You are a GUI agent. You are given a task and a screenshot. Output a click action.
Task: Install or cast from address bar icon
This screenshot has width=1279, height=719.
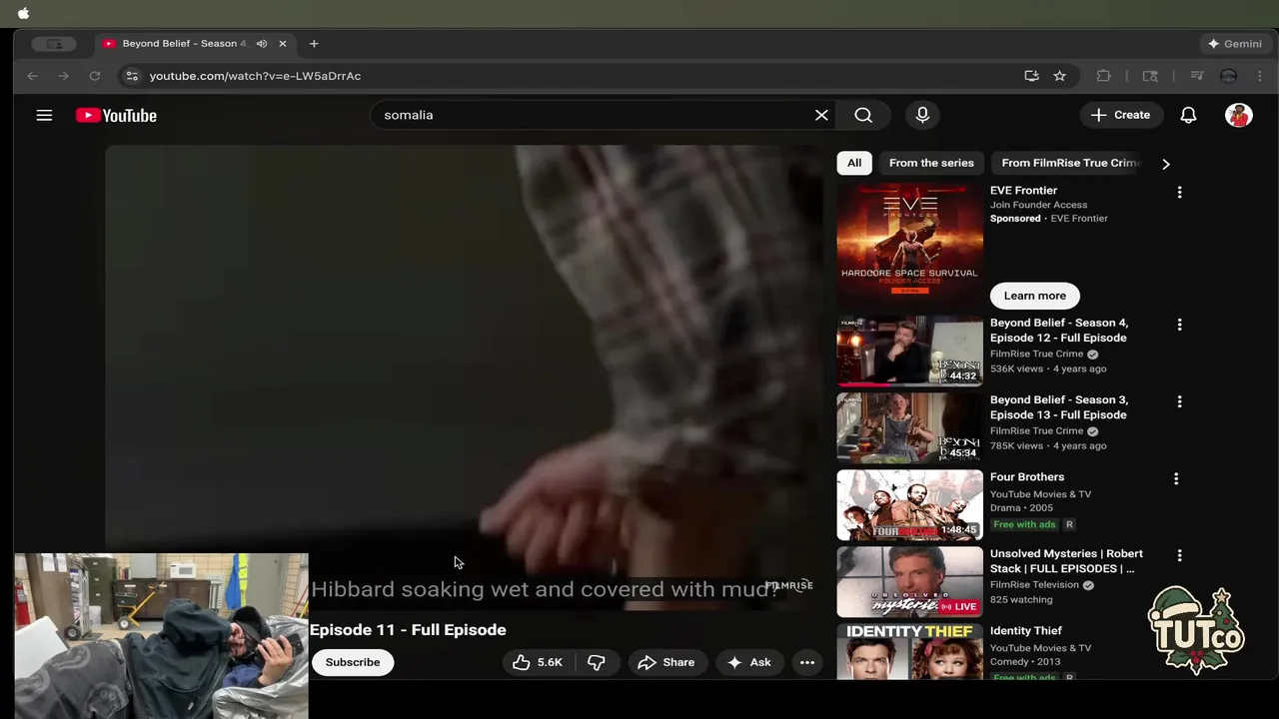[1031, 76]
